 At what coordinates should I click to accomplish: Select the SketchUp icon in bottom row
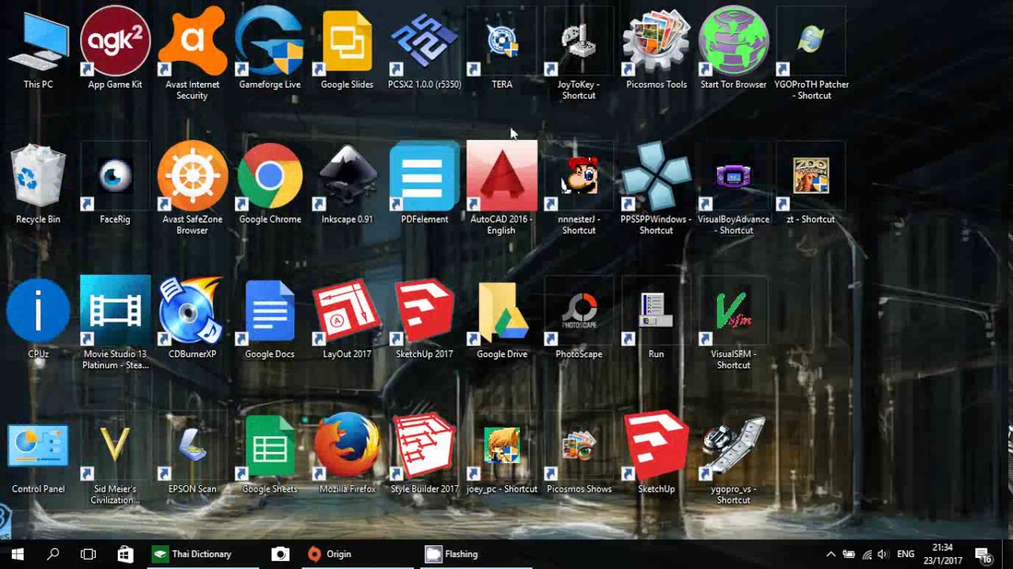click(x=656, y=453)
